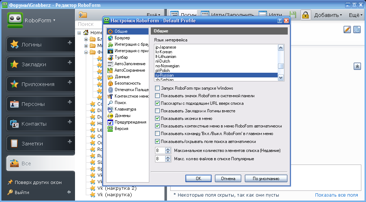Click the help question mark in dialog title
The image size is (366, 202).
[x=279, y=21]
